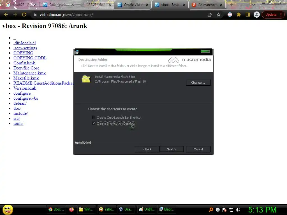Click the address bar URL field
Screen dimensions: 287x215
[121, 15]
